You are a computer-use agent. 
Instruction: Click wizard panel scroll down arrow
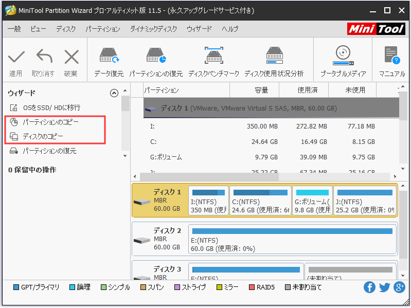(x=126, y=156)
